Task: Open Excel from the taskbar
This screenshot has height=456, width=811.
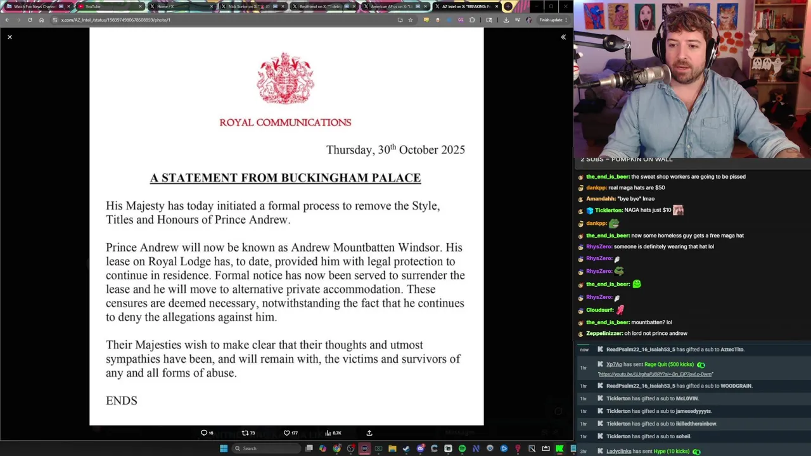Action: [378, 448]
